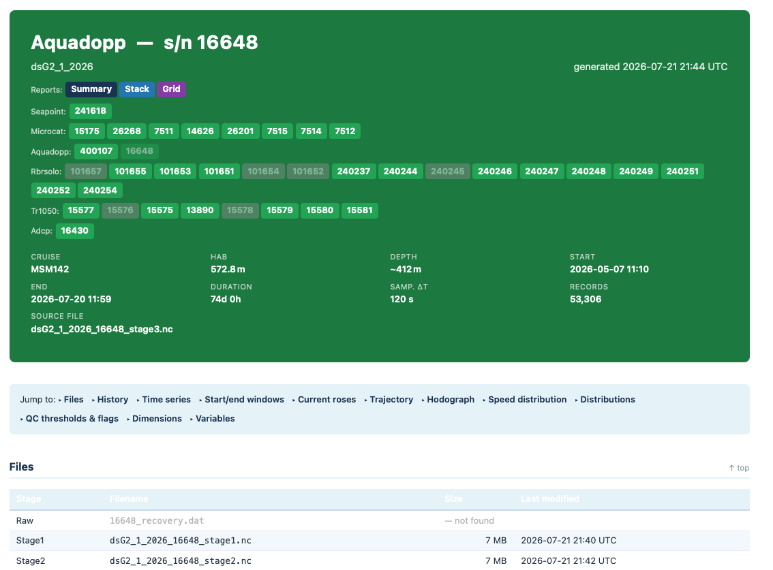
Task: Open Microcat instrument 15175
Action: click(87, 131)
